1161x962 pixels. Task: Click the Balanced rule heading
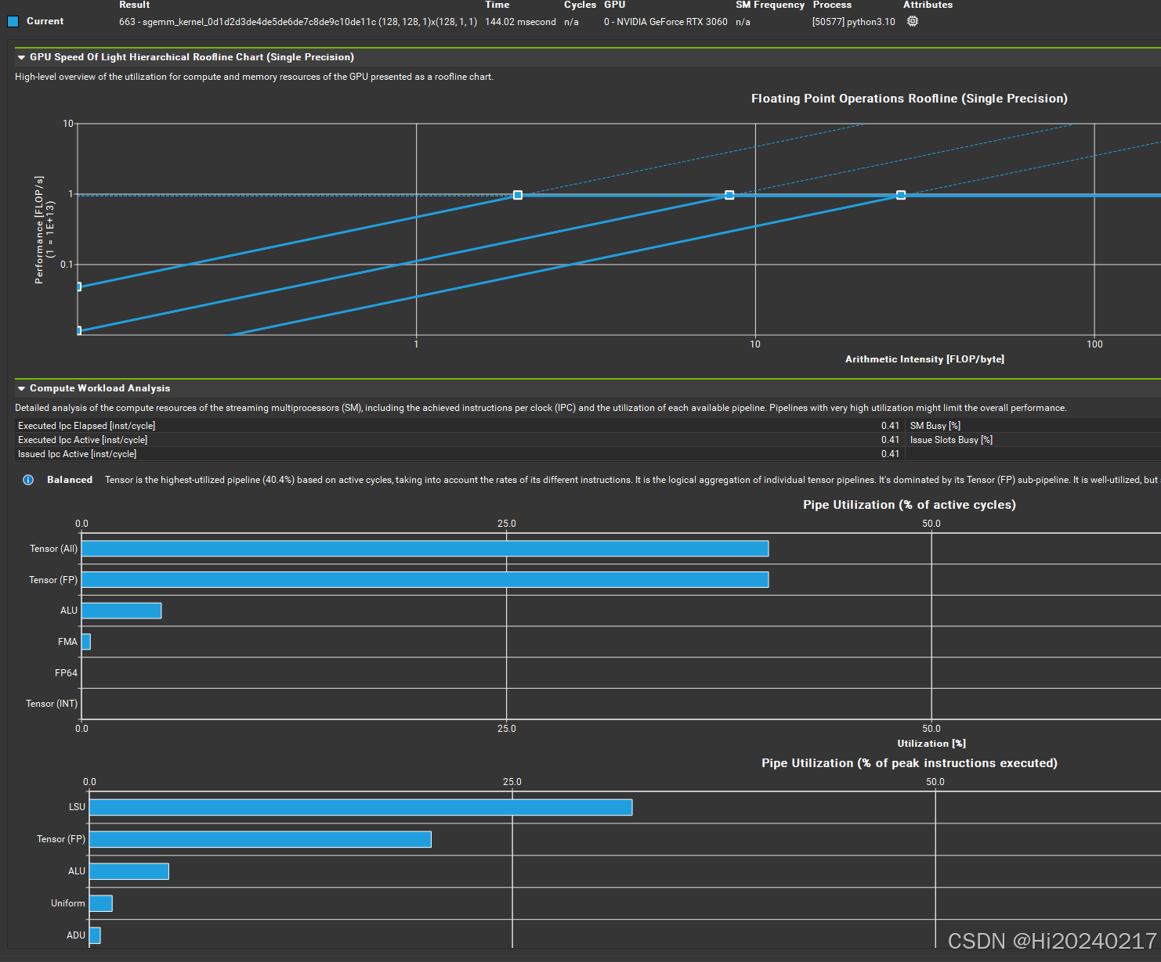[70, 480]
